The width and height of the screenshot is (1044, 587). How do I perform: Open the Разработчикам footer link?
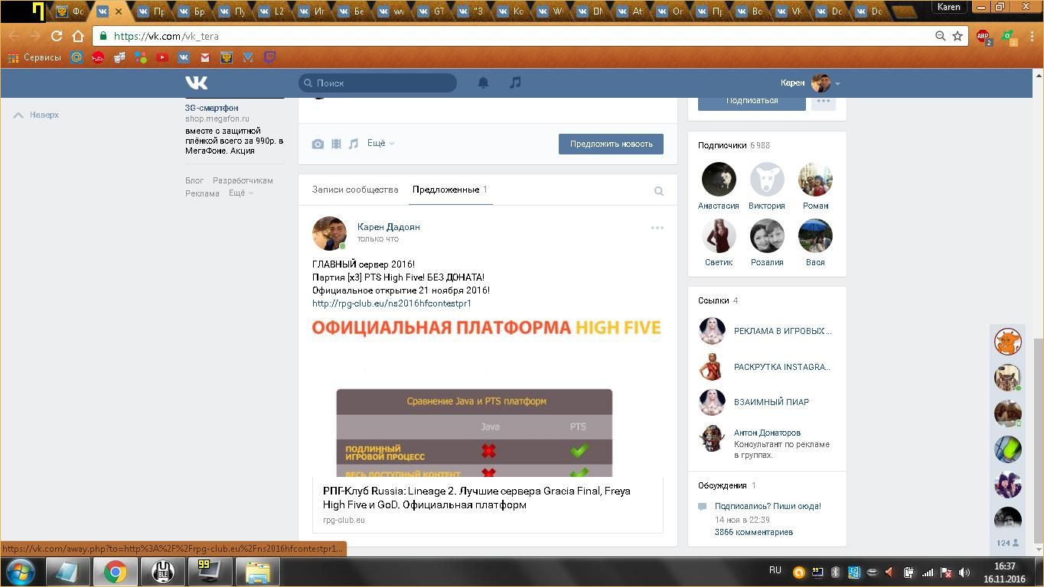(x=243, y=180)
